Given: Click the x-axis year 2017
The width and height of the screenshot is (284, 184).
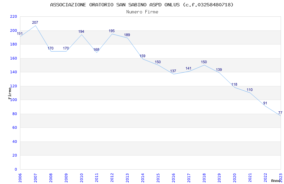Looking at the screenshot, I should pyautogui.click(x=189, y=178).
